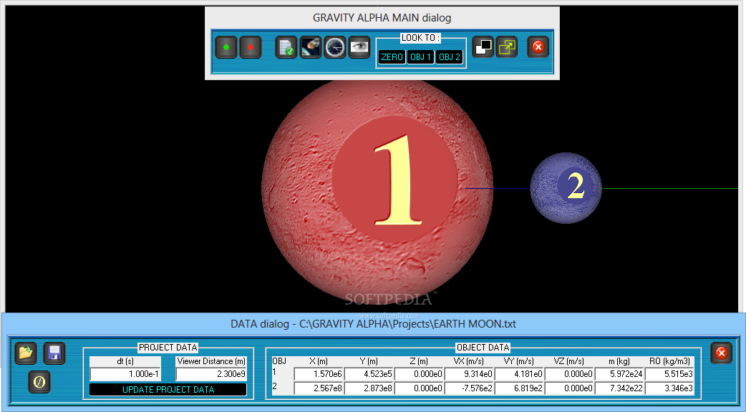Open the data document icon with green check

pyautogui.click(x=286, y=47)
